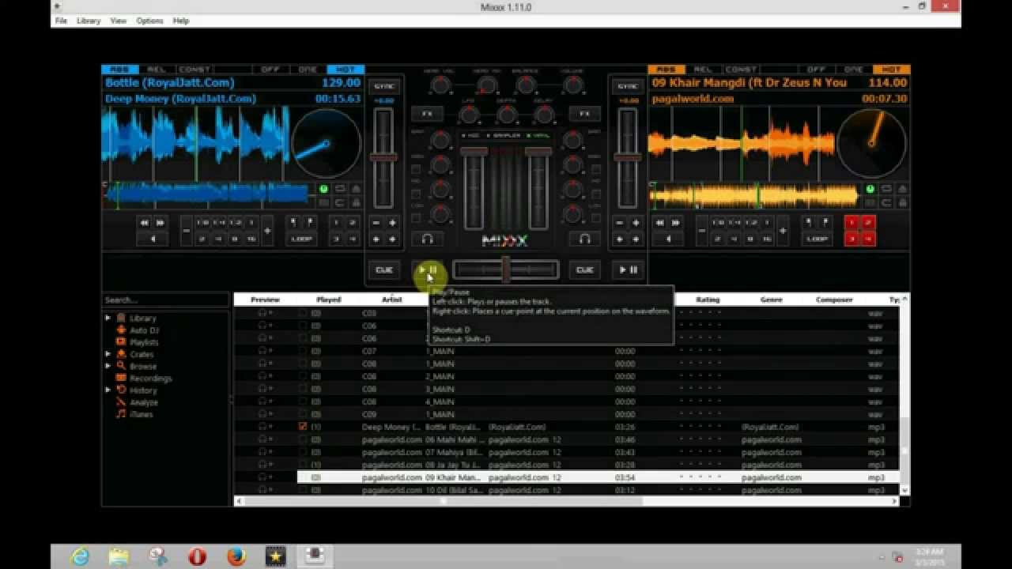This screenshot has height=569, width=1012.
Task: Select ONE cue mode on right deck
Action: (854, 70)
